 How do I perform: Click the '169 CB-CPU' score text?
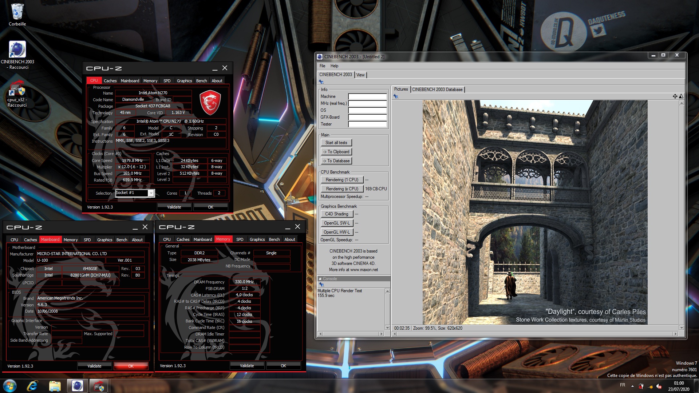pyautogui.click(x=376, y=189)
